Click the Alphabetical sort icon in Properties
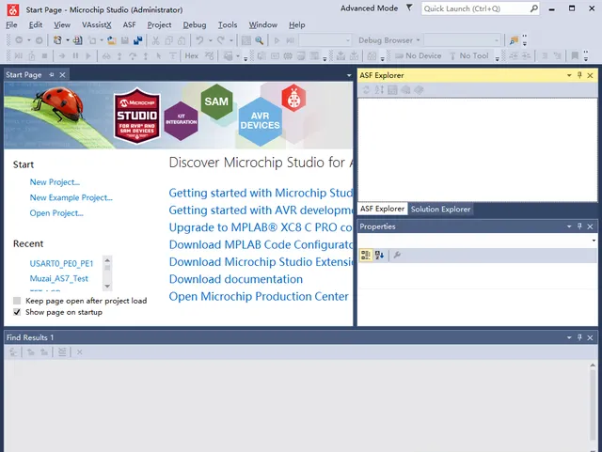This screenshot has height=452, width=602. (379, 256)
